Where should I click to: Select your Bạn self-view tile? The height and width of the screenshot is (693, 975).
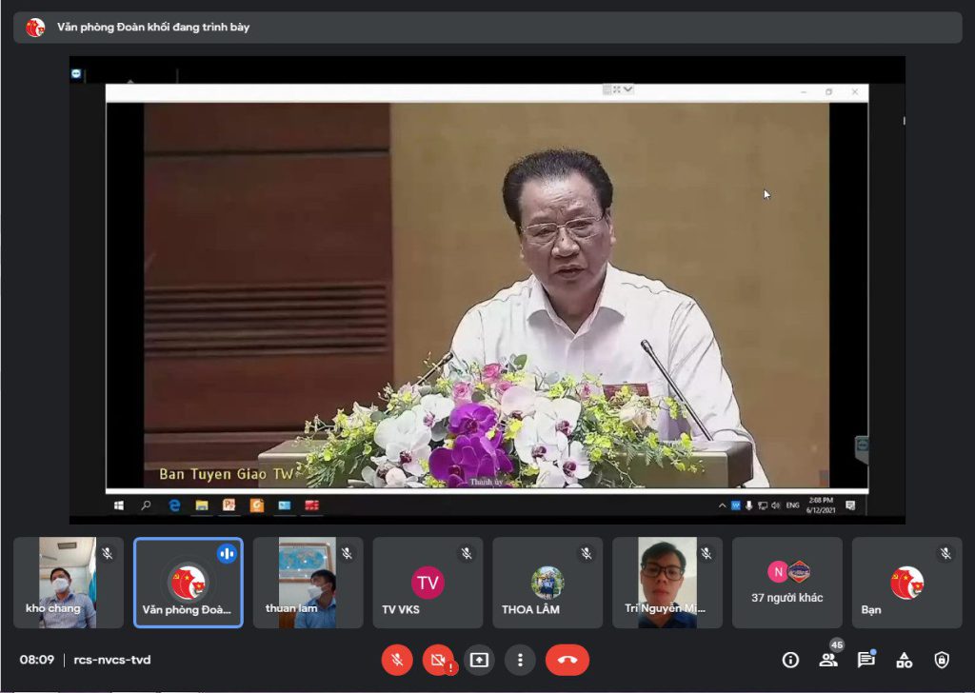906,582
